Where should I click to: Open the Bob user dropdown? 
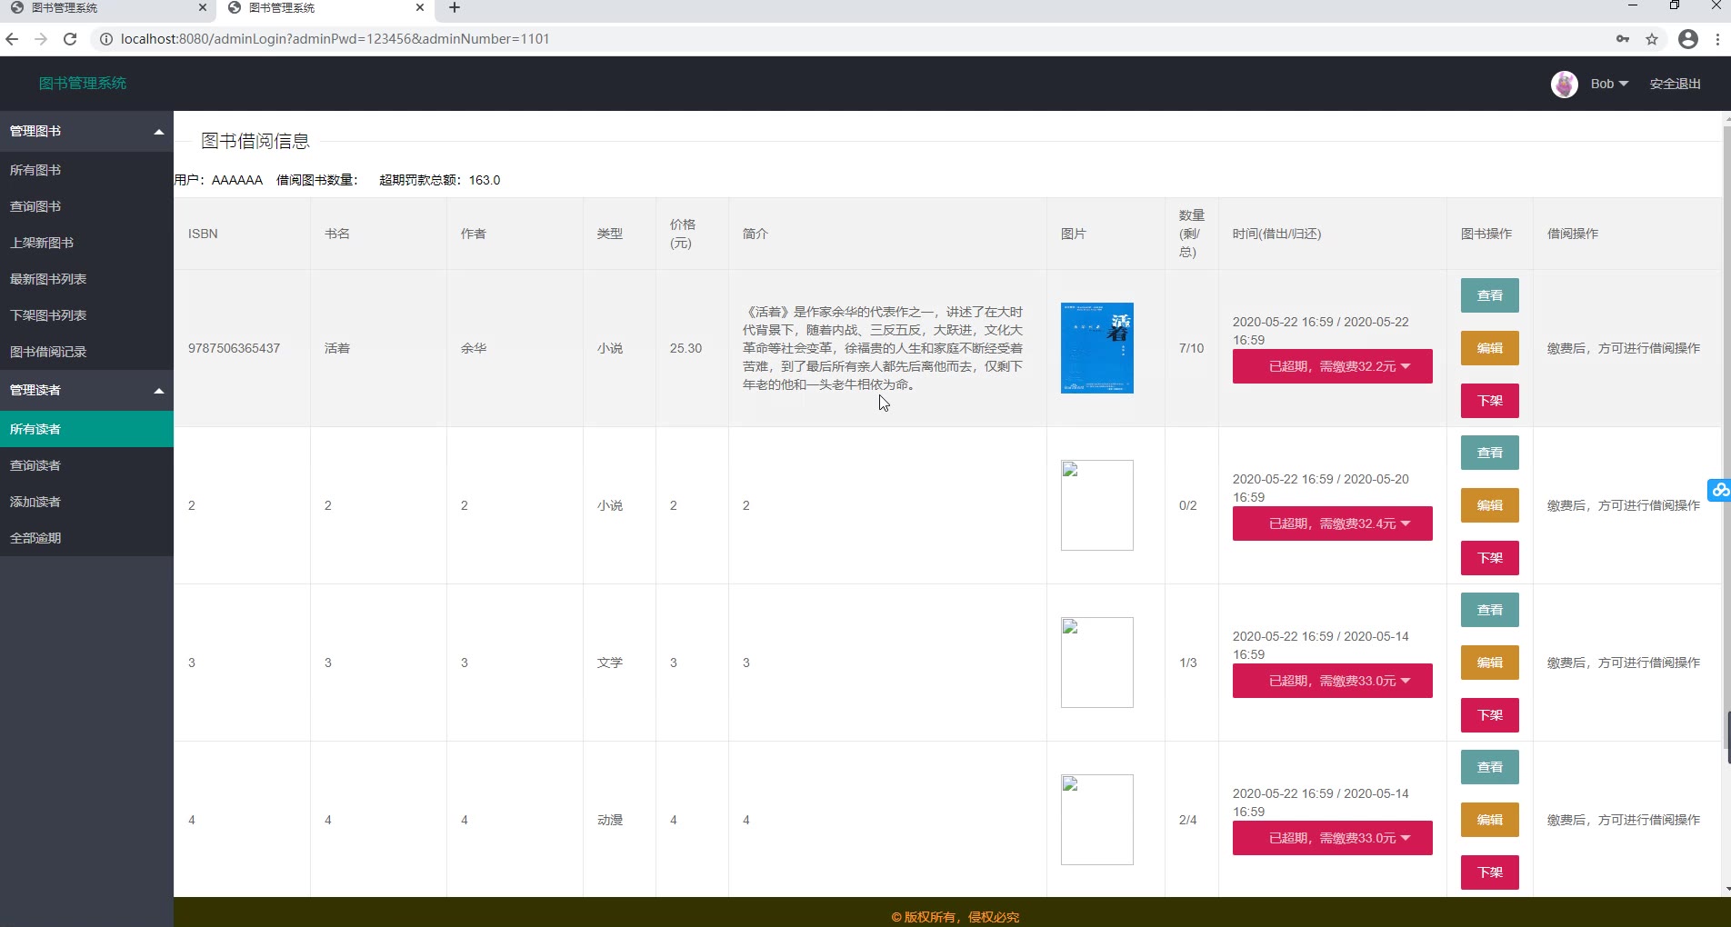tap(1609, 84)
